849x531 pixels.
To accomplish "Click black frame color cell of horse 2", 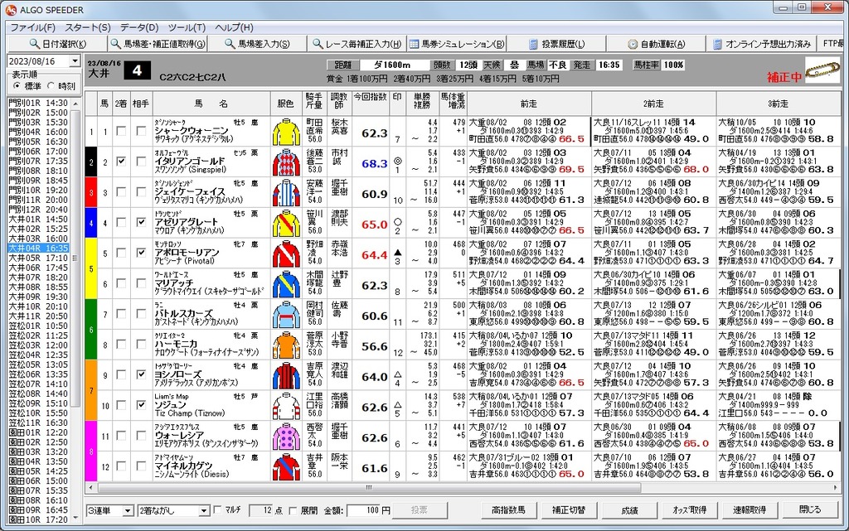I will pos(91,162).
